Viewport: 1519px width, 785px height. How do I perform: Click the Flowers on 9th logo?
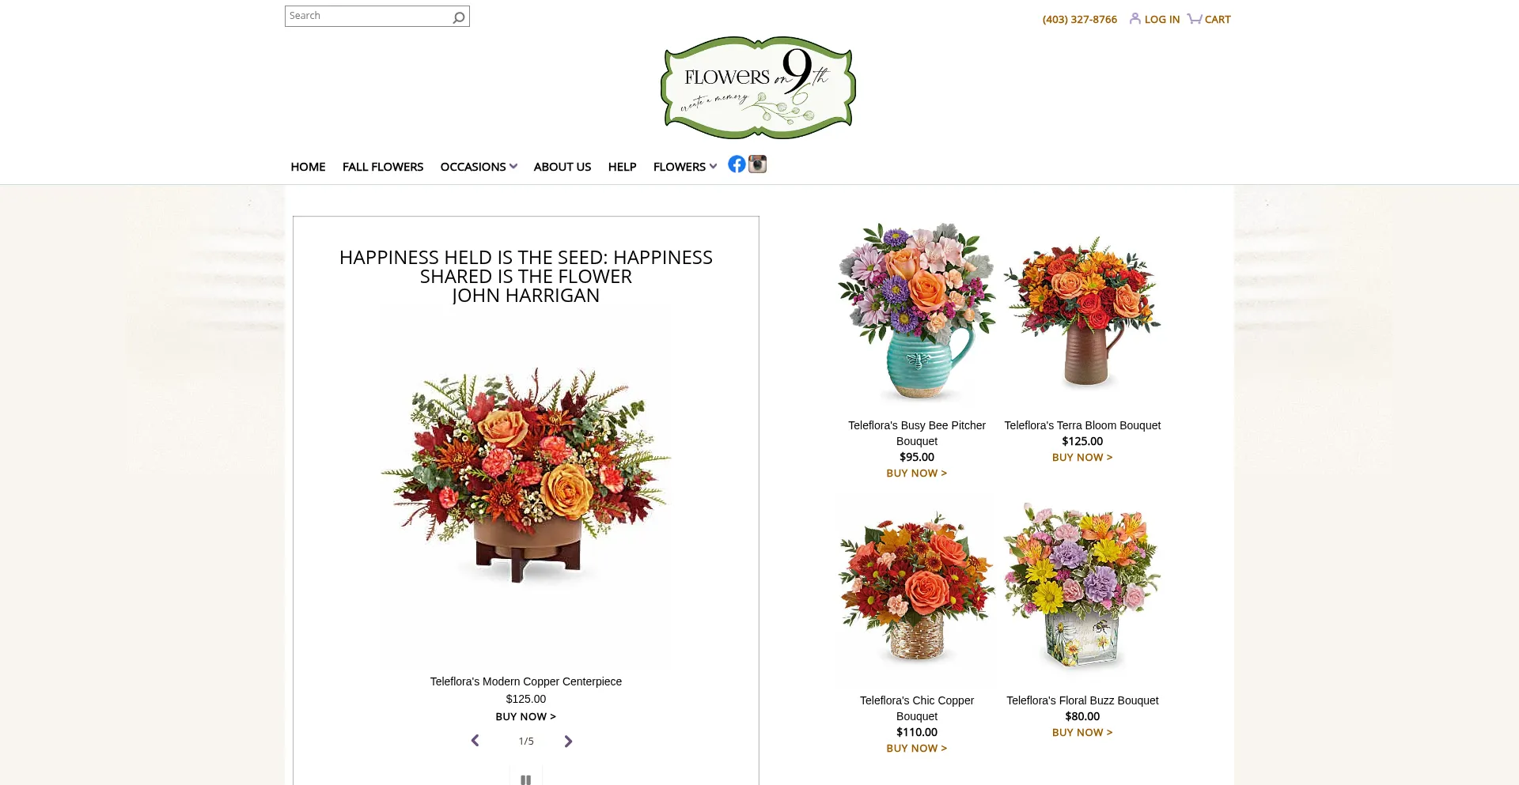758,88
